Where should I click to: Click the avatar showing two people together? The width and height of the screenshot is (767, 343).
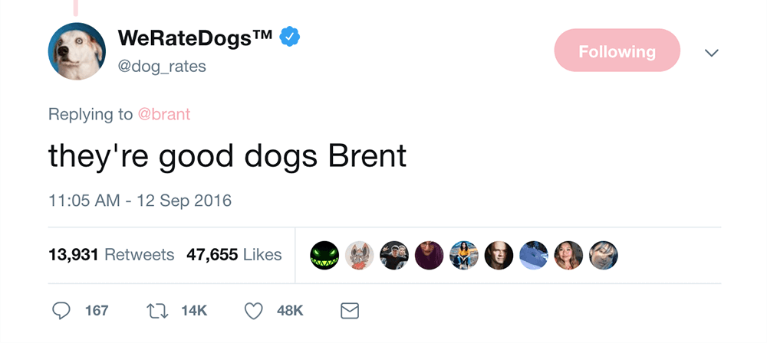pyautogui.click(x=394, y=256)
